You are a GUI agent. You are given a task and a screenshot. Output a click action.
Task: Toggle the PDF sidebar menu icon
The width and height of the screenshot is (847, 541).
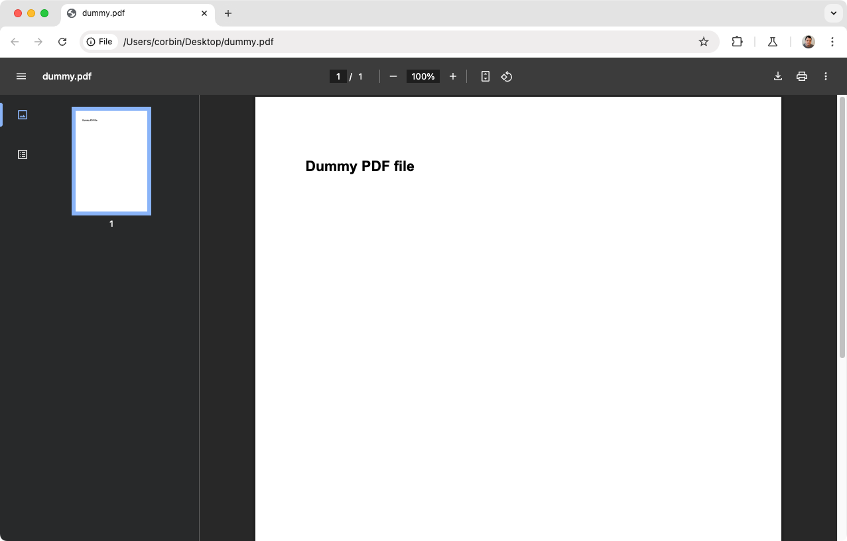coord(21,76)
